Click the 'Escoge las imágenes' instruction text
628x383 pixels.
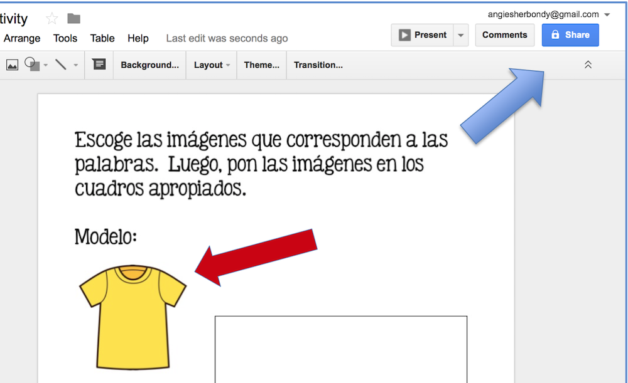click(x=261, y=164)
